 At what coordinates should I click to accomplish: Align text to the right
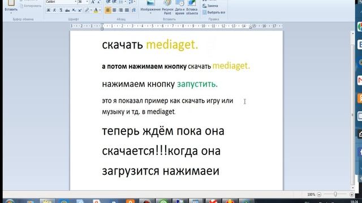coord(120,10)
